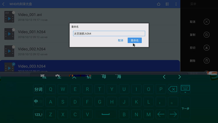Image resolution: width=218 pixels, height=123 pixels.
Task: Toggle selection circle on Video_001.h264
Action: [x=13, y=30]
